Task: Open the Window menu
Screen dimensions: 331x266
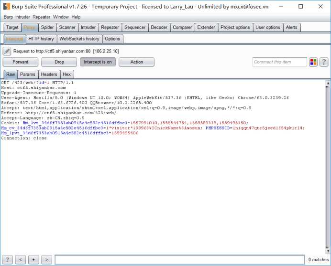Action: (x=61, y=17)
